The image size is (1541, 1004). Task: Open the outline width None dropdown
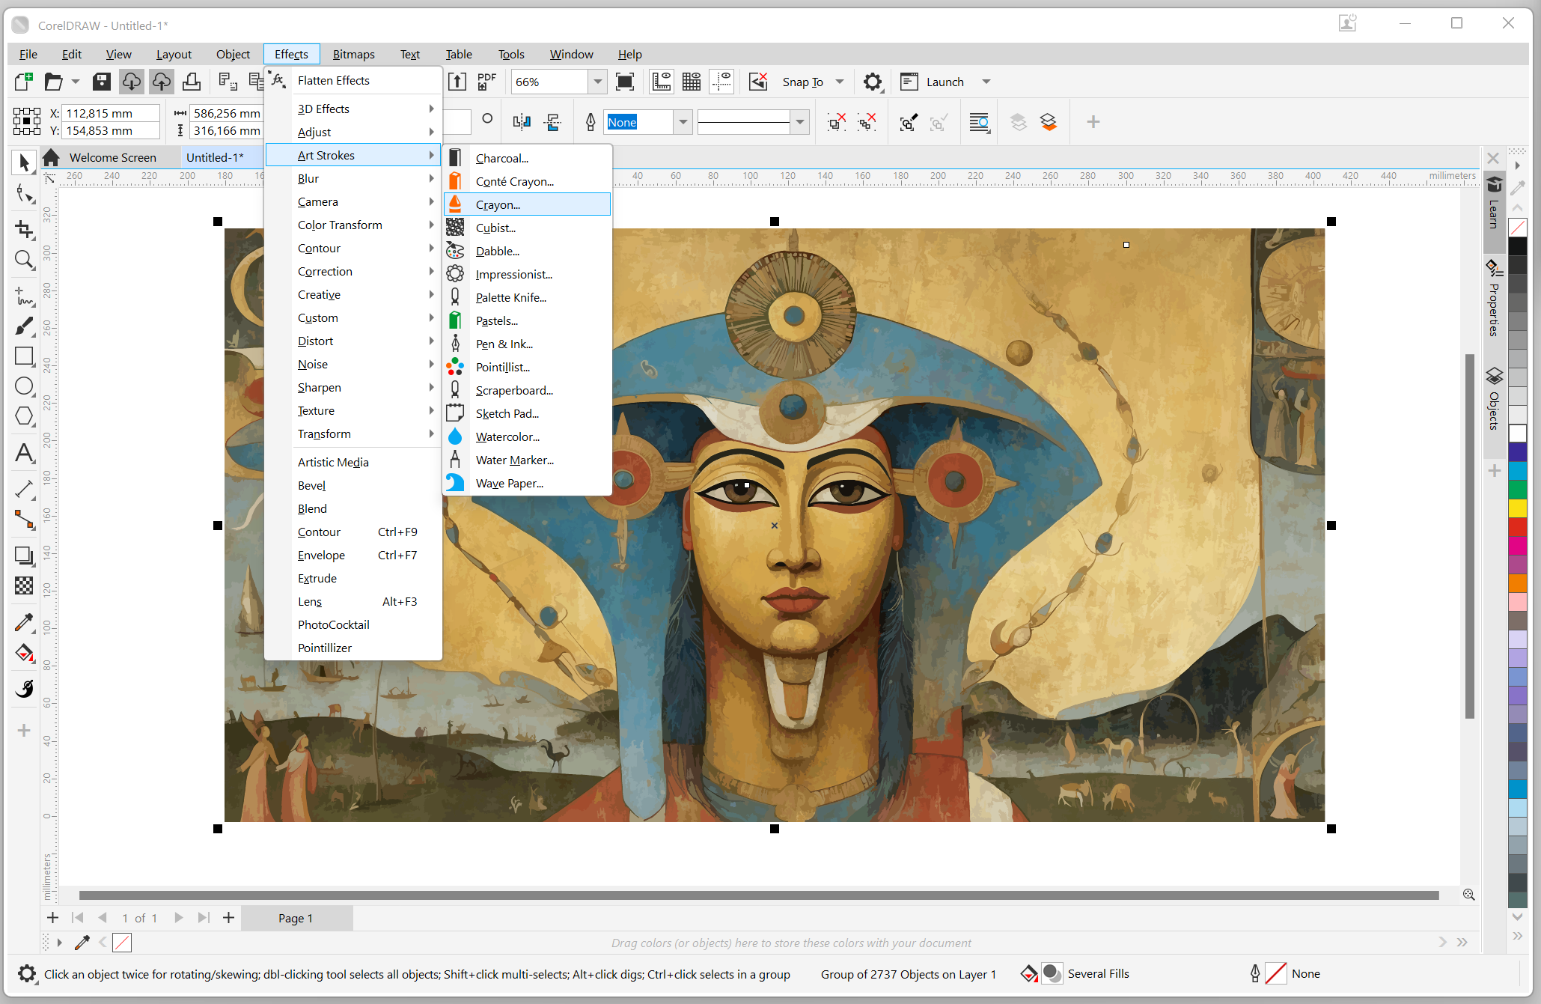click(683, 122)
